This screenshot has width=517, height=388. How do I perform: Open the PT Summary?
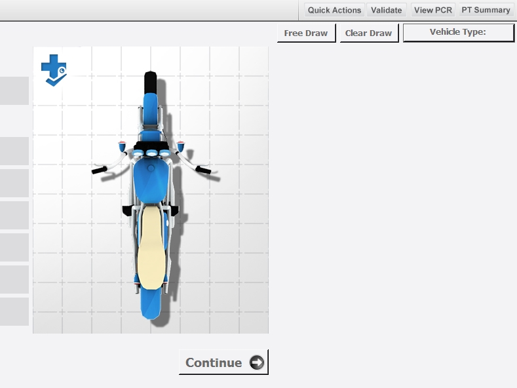486,10
